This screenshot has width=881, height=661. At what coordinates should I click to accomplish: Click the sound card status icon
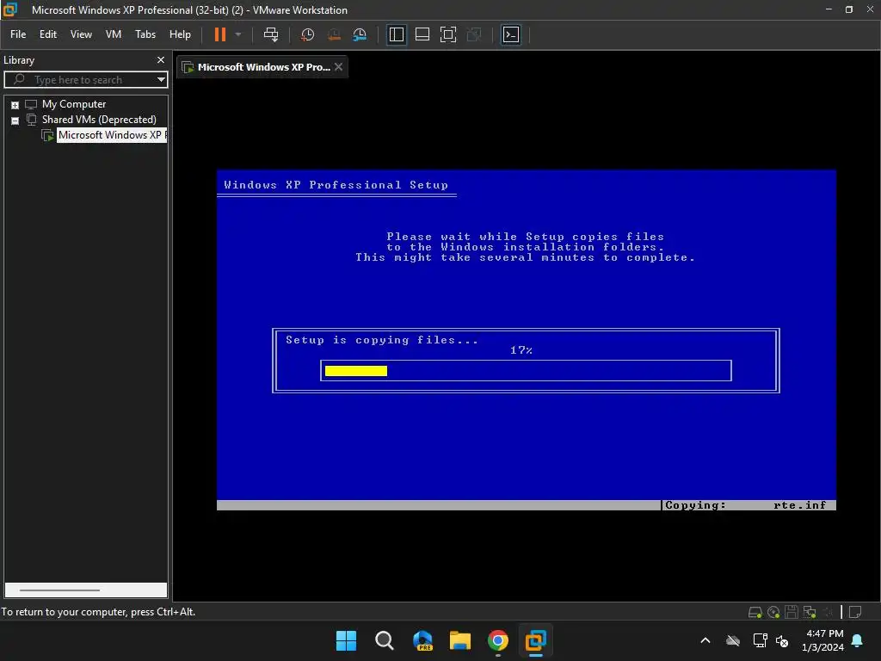pos(828,612)
